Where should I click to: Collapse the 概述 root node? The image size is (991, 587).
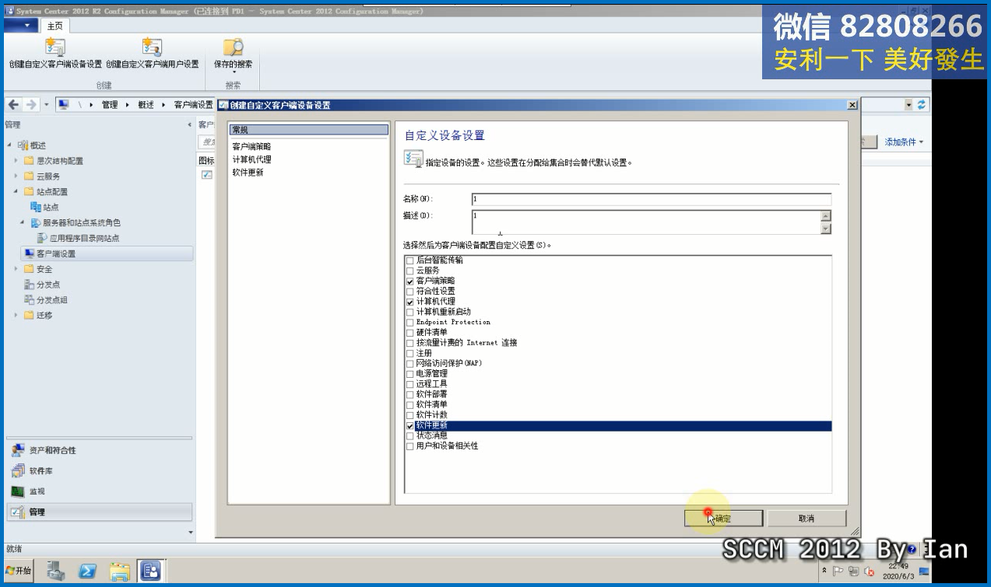click(x=9, y=145)
